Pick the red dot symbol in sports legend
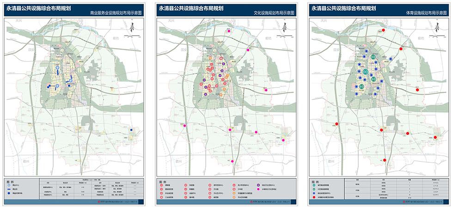 (x=313, y=197)
